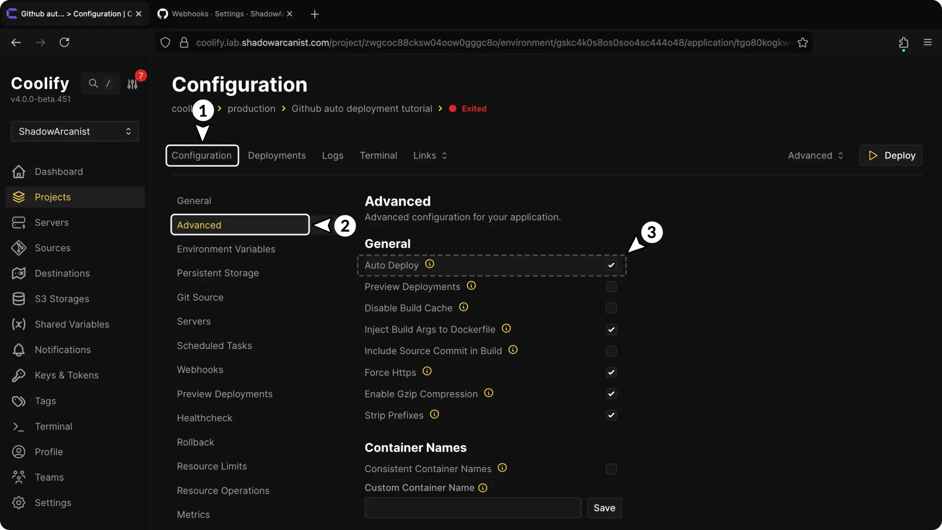
Task: Open the settings sliders icon with badge 7
Action: click(x=132, y=84)
